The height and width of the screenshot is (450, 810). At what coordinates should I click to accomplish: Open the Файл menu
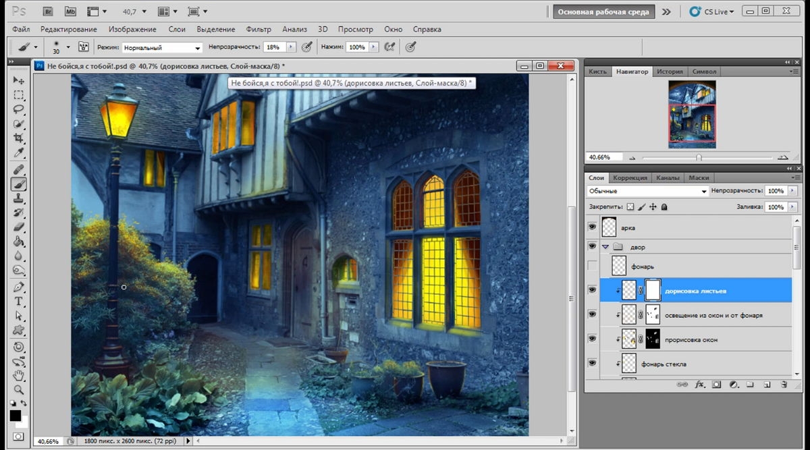coord(21,30)
